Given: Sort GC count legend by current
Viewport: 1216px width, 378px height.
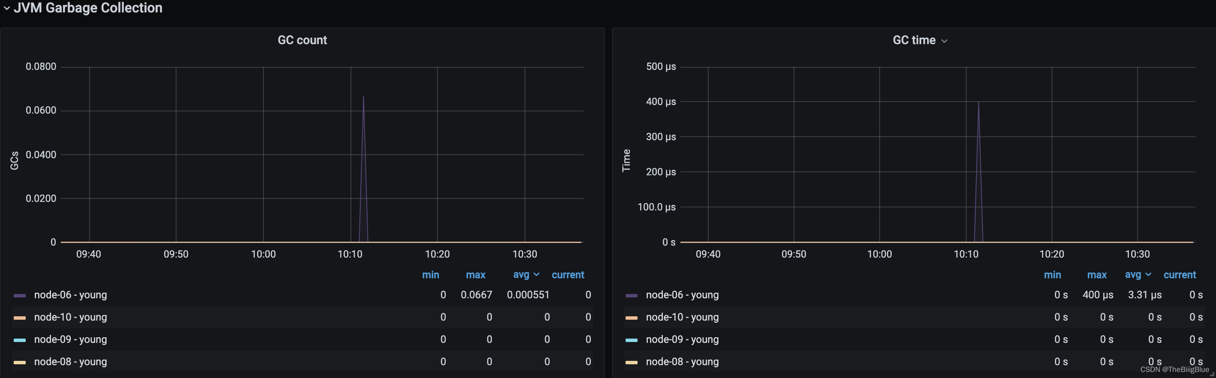Looking at the screenshot, I should coord(568,275).
